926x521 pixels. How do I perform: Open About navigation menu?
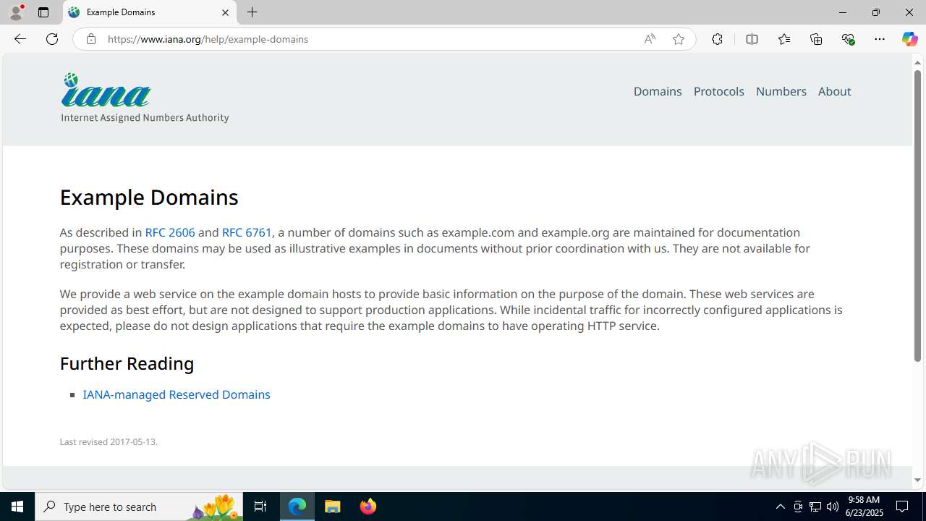tap(834, 91)
